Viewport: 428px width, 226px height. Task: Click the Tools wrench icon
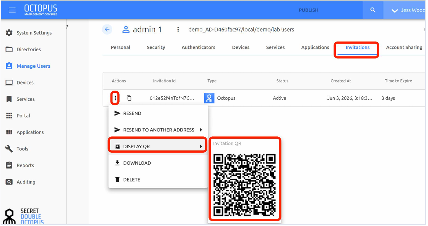click(x=9, y=149)
